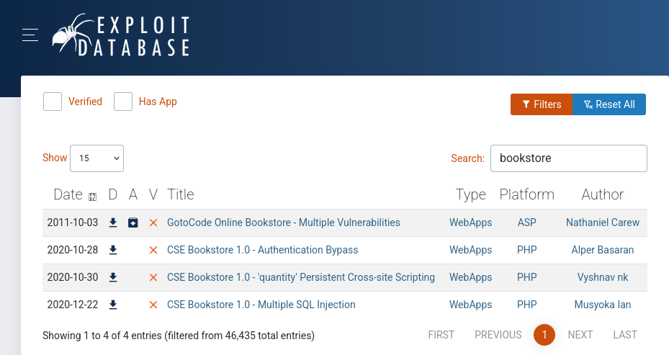Go to the LAST results page
Image resolution: width=669 pixels, height=355 pixels.
pyautogui.click(x=625, y=335)
